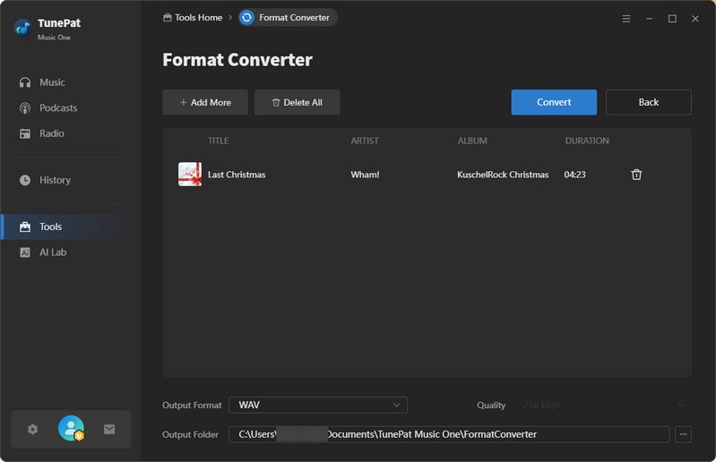Browse output folder with ellipsis button
The height and width of the screenshot is (462, 716).
click(x=683, y=434)
